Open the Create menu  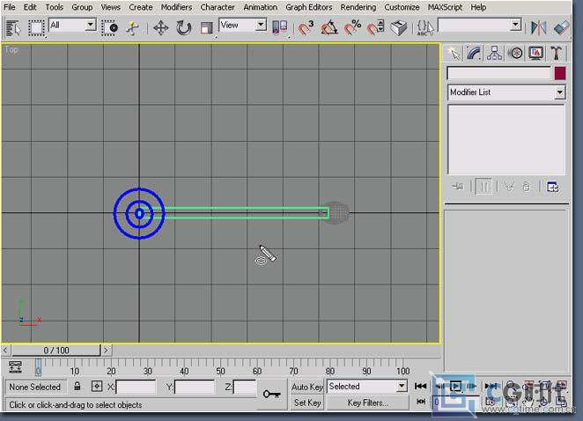click(141, 7)
